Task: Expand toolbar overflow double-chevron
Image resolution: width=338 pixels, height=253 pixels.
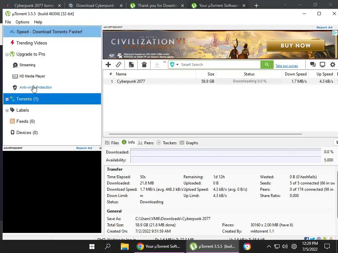Action: coord(164,62)
